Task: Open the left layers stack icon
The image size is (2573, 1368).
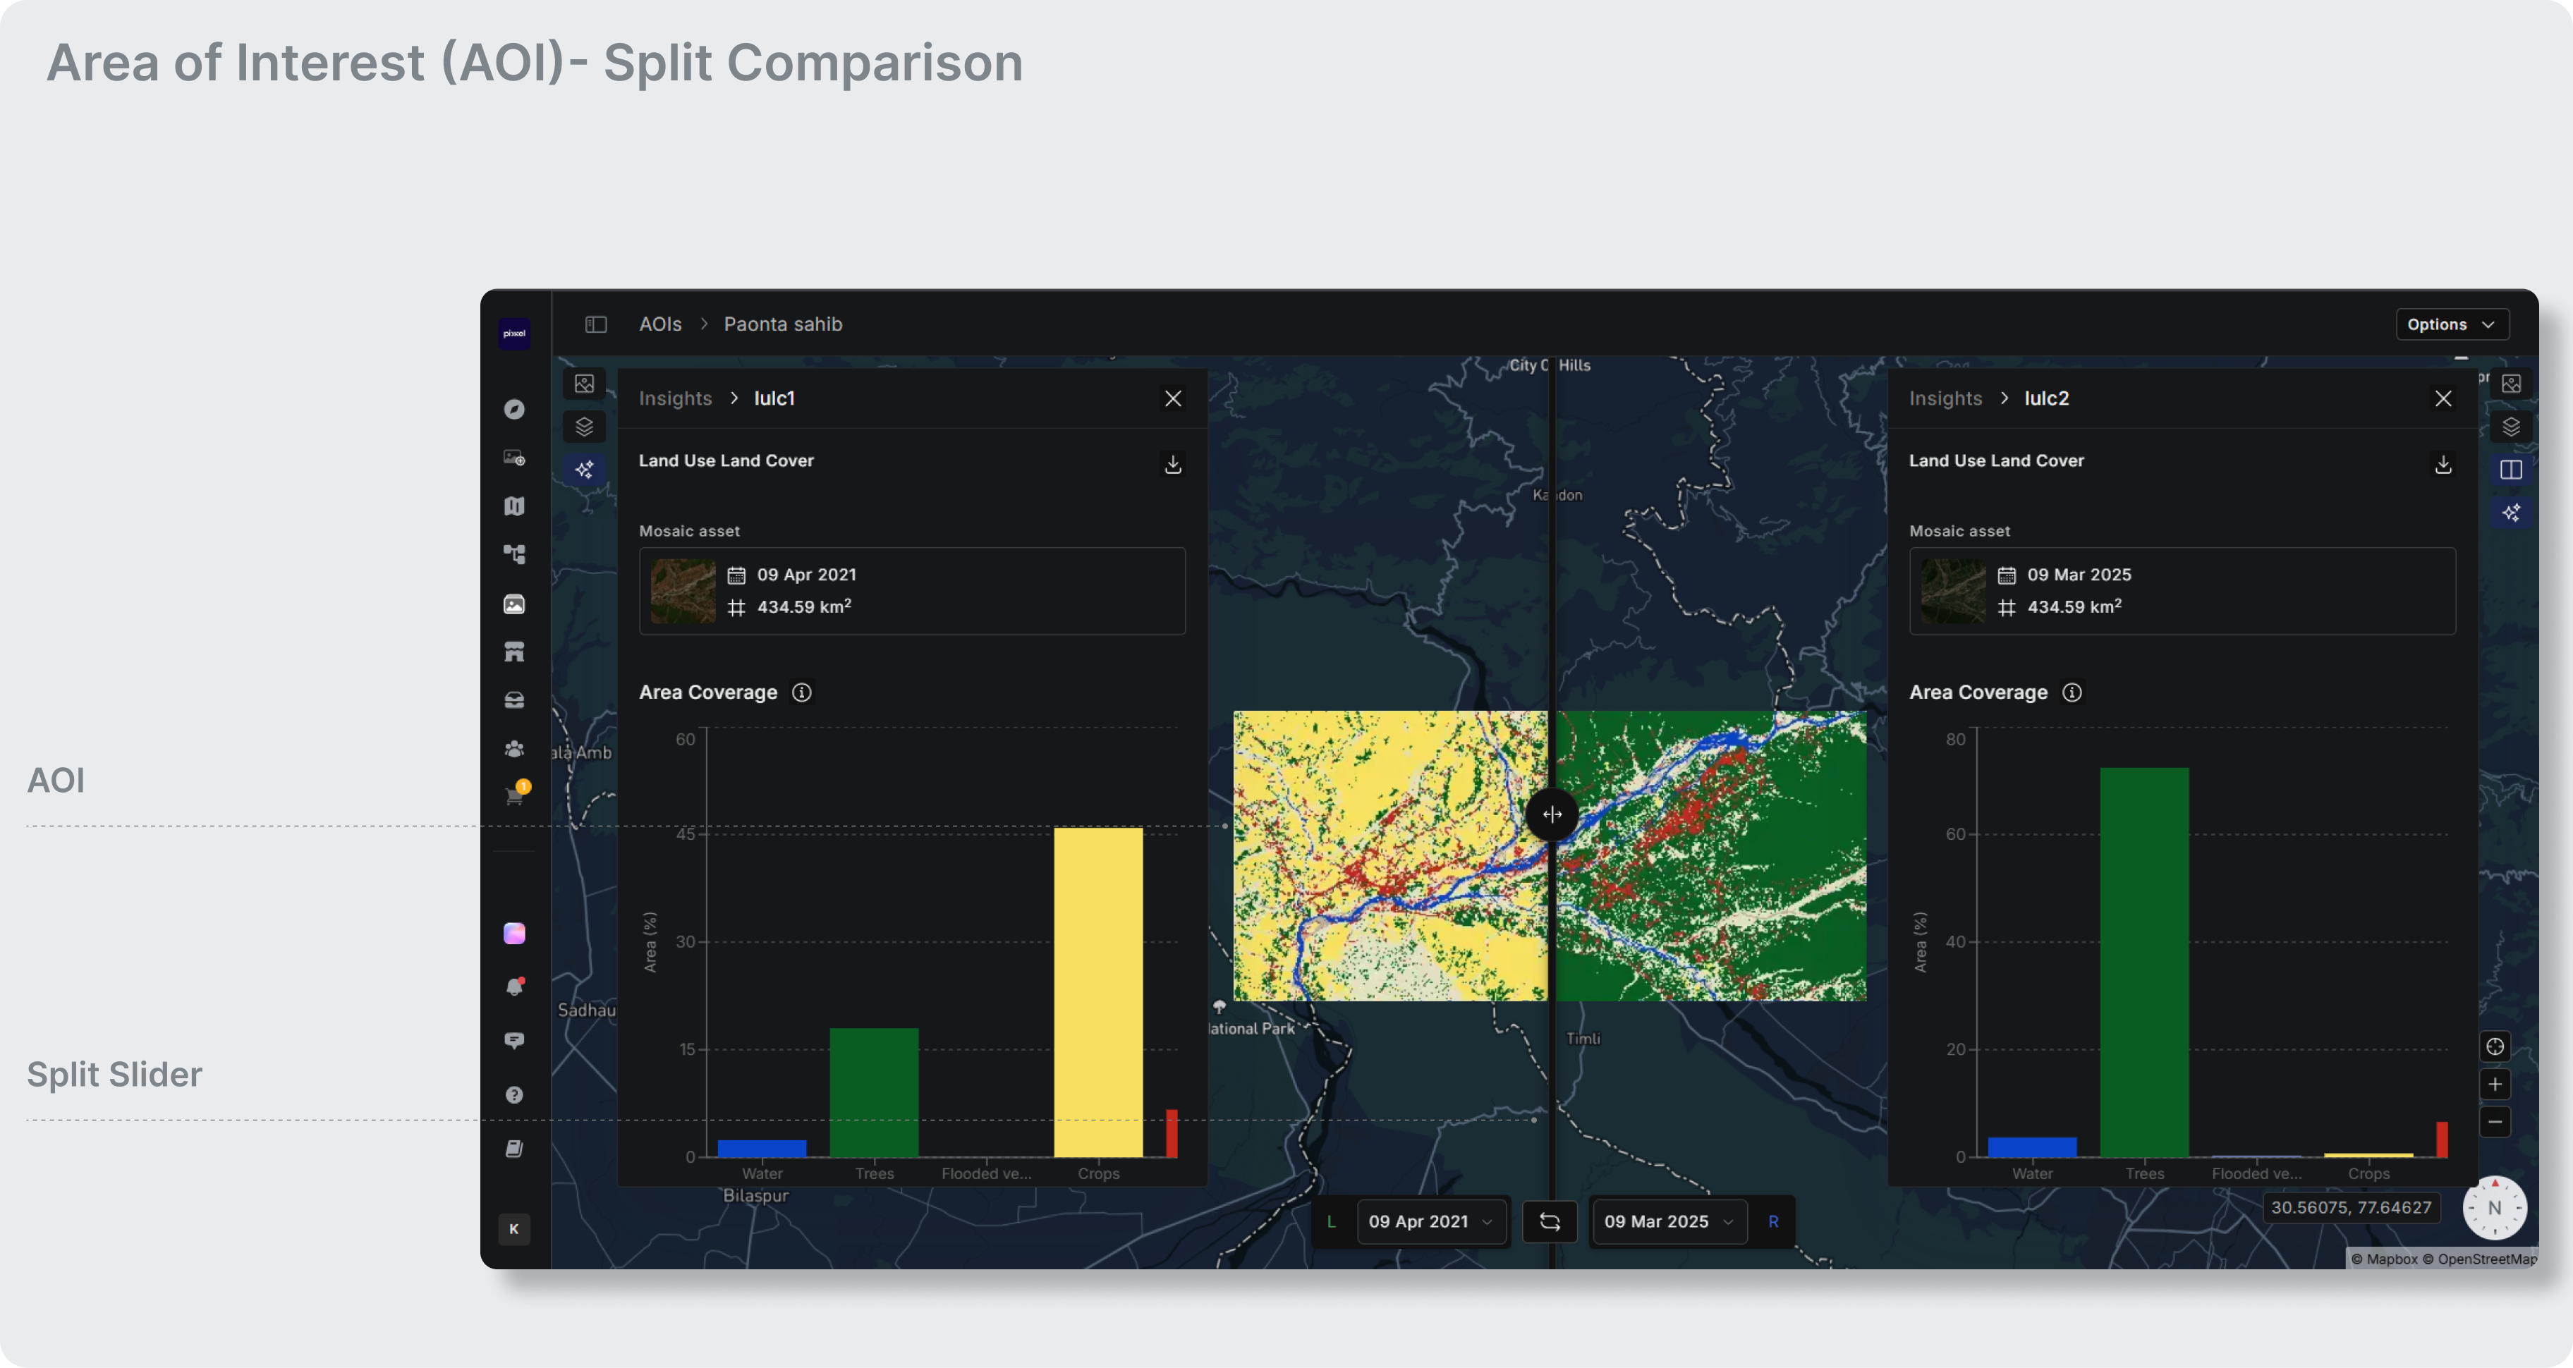Action: (584, 427)
